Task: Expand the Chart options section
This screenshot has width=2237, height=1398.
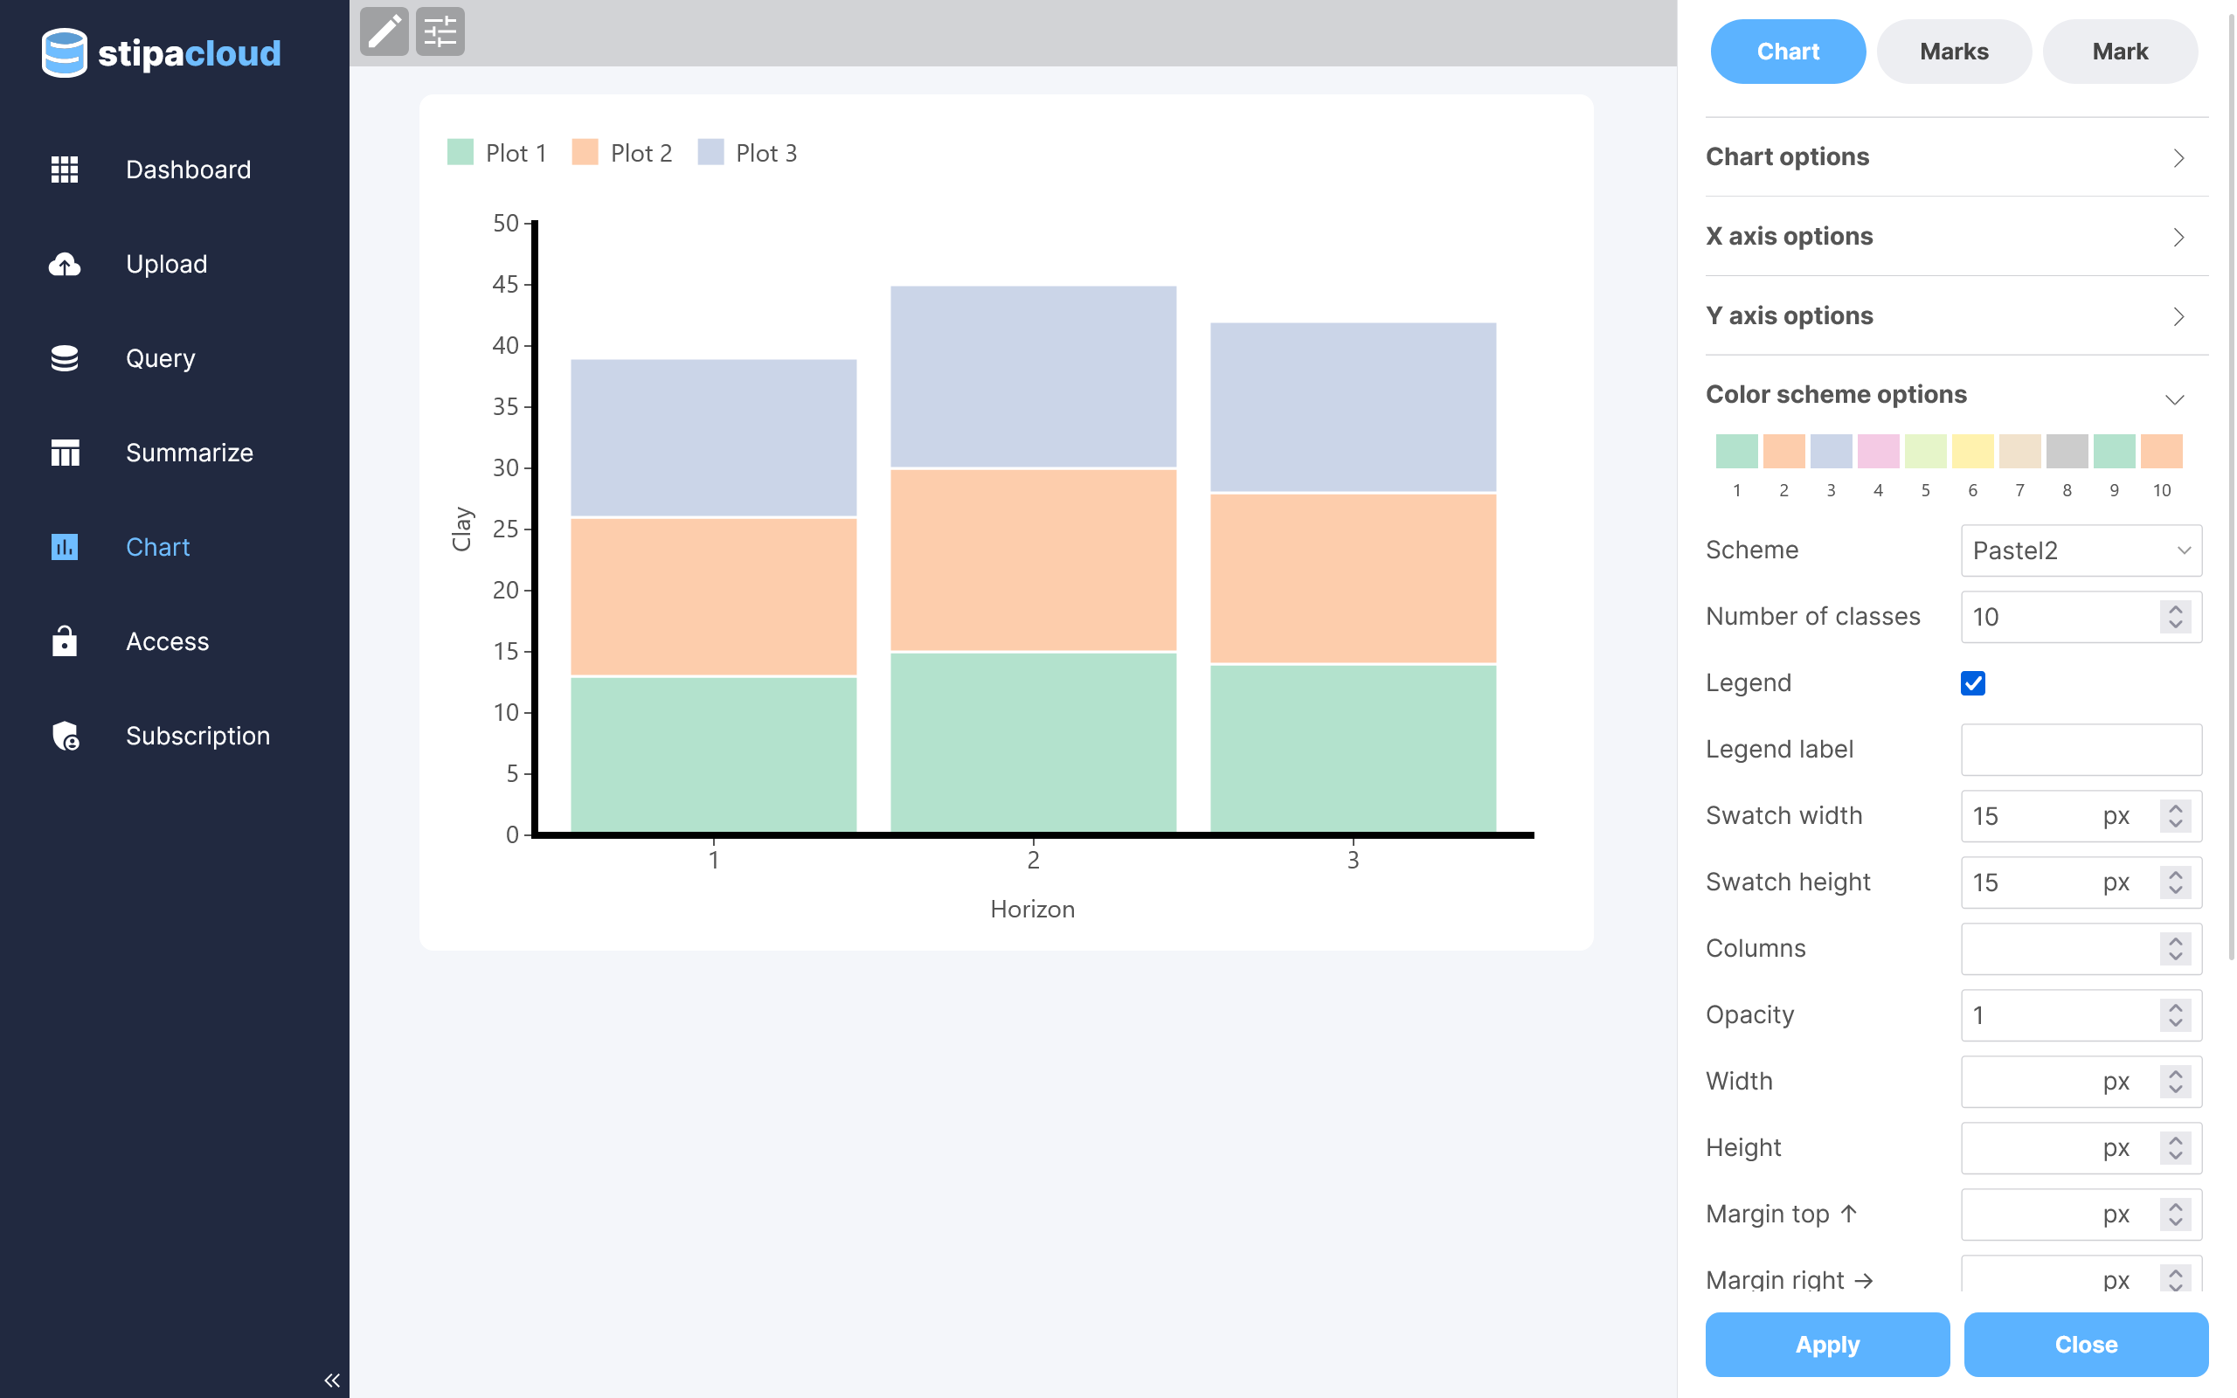Action: (x=1956, y=157)
